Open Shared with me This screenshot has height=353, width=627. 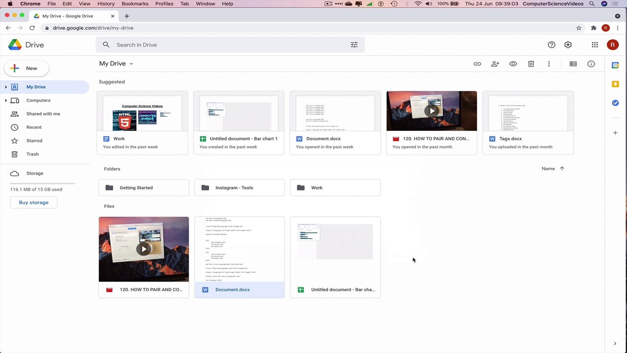[43, 114]
